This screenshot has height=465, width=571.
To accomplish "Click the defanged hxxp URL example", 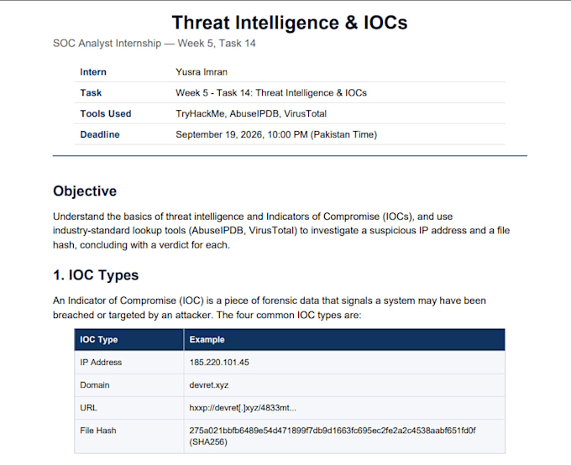I will tap(243, 408).
